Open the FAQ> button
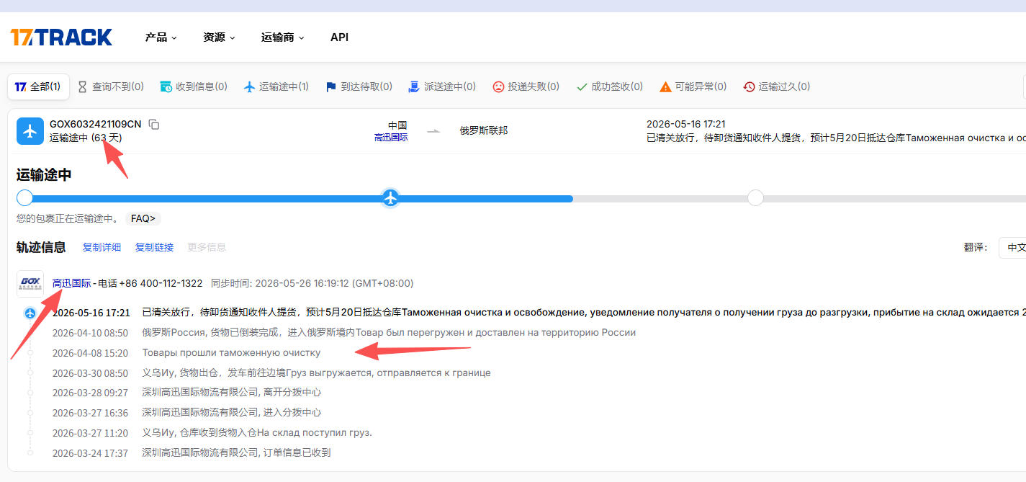This screenshot has height=482, width=1026. [x=143, y=218]
